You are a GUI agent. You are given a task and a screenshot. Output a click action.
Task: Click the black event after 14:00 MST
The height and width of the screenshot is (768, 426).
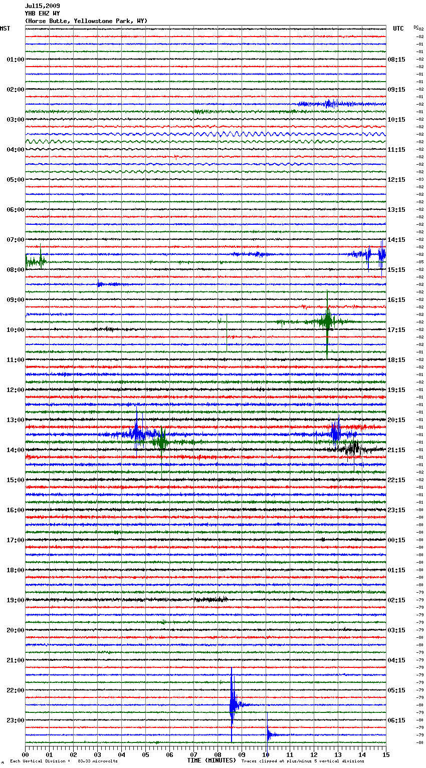353,449
